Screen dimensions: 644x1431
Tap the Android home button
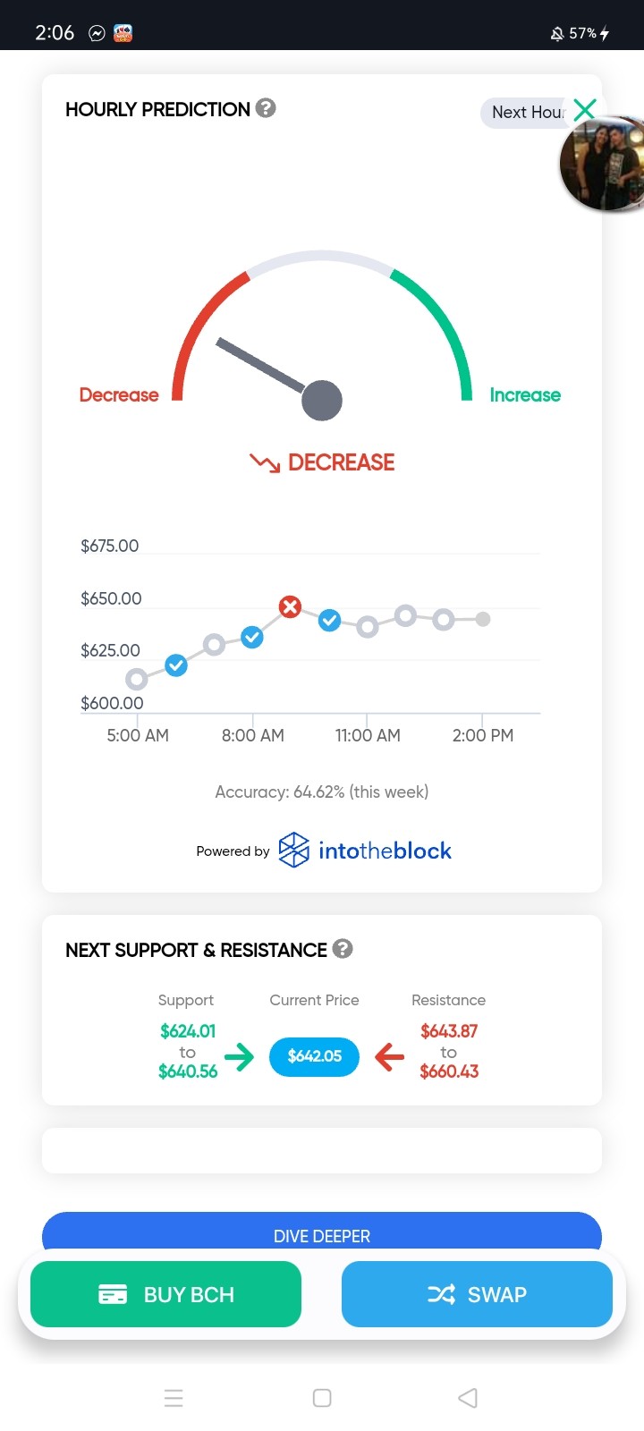coord(322,1398)
